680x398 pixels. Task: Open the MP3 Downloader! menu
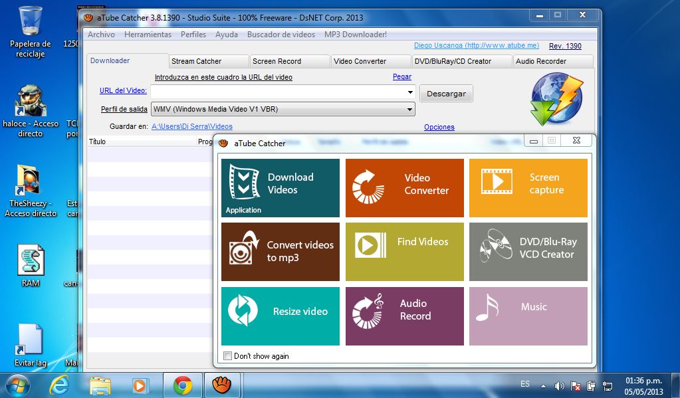(356, 35)
